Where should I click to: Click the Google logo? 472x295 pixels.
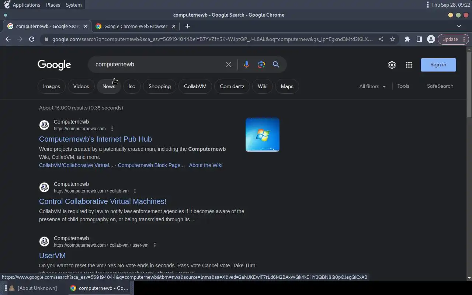[x=54, y=65]
